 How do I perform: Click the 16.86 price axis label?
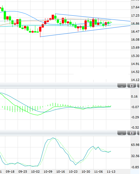[x=135, y=24]
